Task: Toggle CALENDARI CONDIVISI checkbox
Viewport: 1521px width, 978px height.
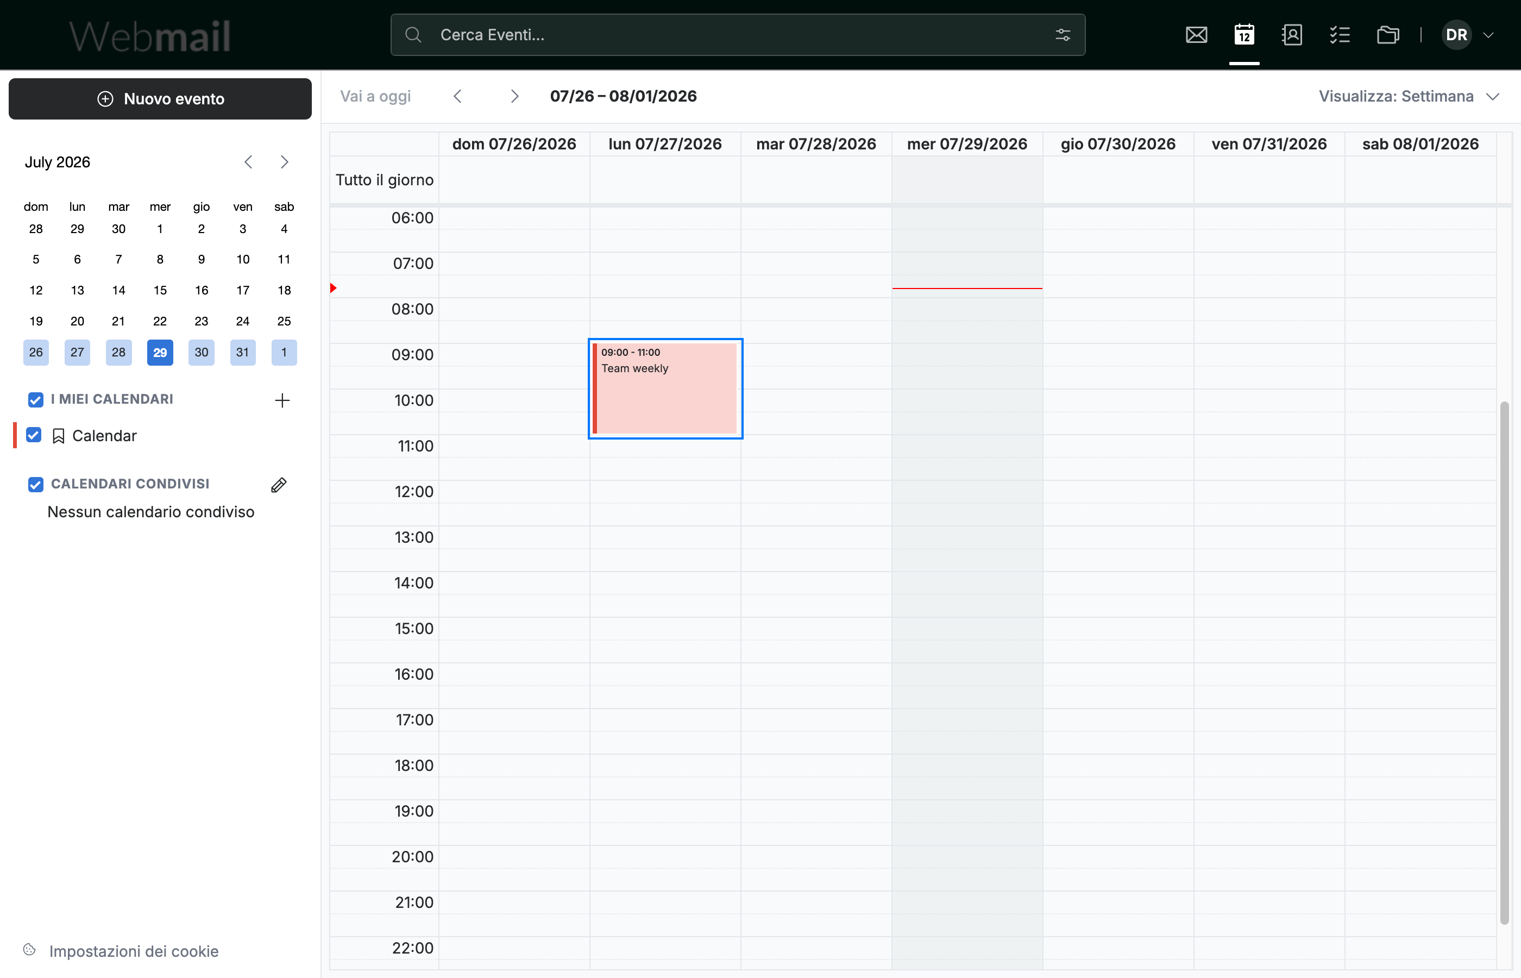Action: 35,485
